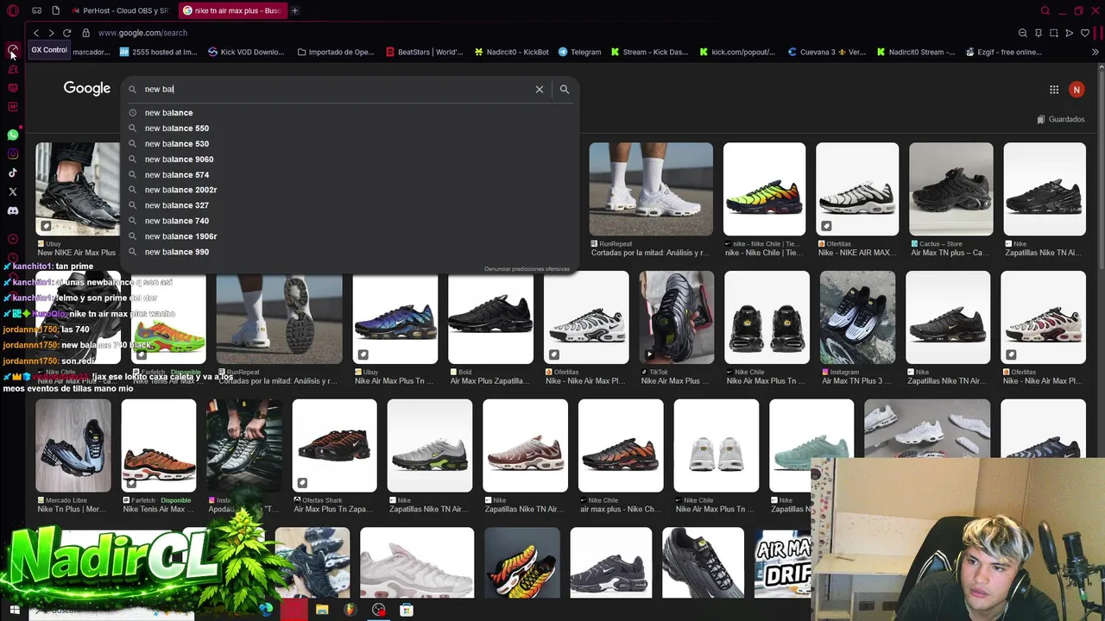This screenshot has width=1105, height=621.
Task: Open the Guardados saved items
Action: 1061,119
